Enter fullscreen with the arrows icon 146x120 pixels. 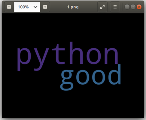coord(102,7)
